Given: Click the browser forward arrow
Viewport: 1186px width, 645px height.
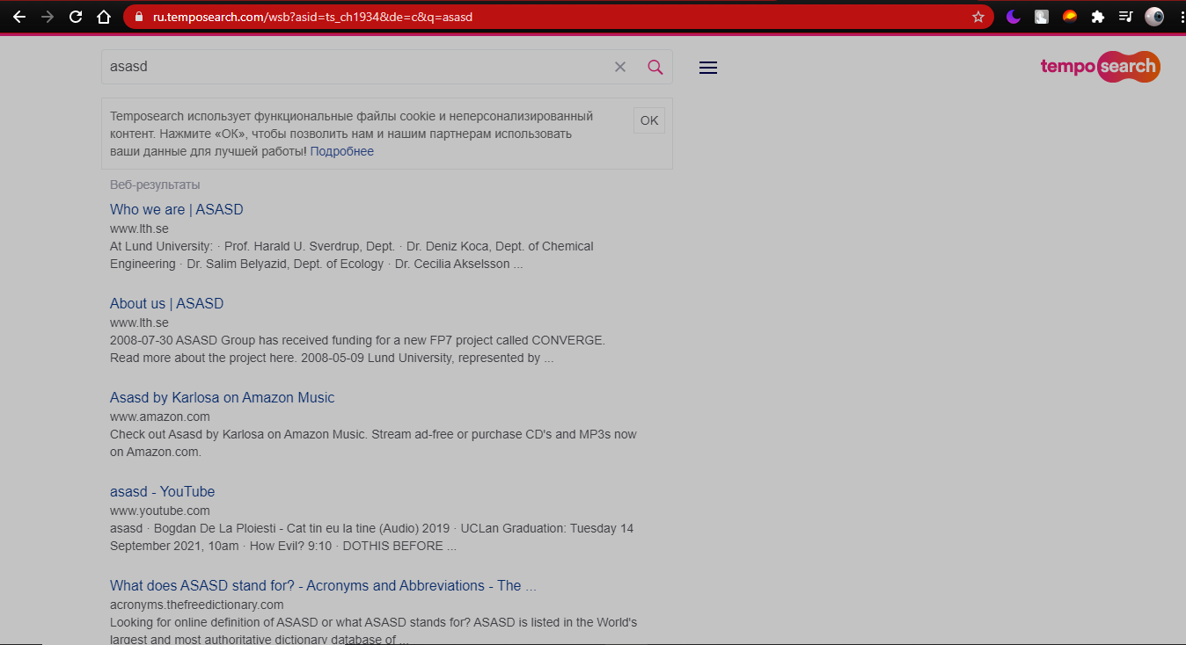Looking at the screenshot, I should tap(48, 17).
